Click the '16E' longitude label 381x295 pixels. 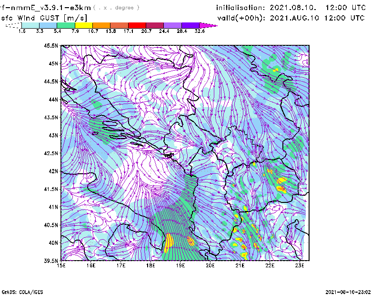coord(91,265)
